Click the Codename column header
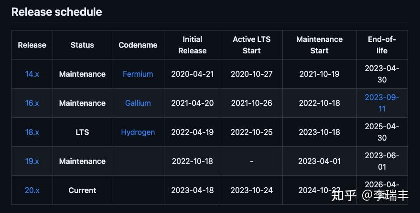The image size is (420, 213). click(138, 45)
